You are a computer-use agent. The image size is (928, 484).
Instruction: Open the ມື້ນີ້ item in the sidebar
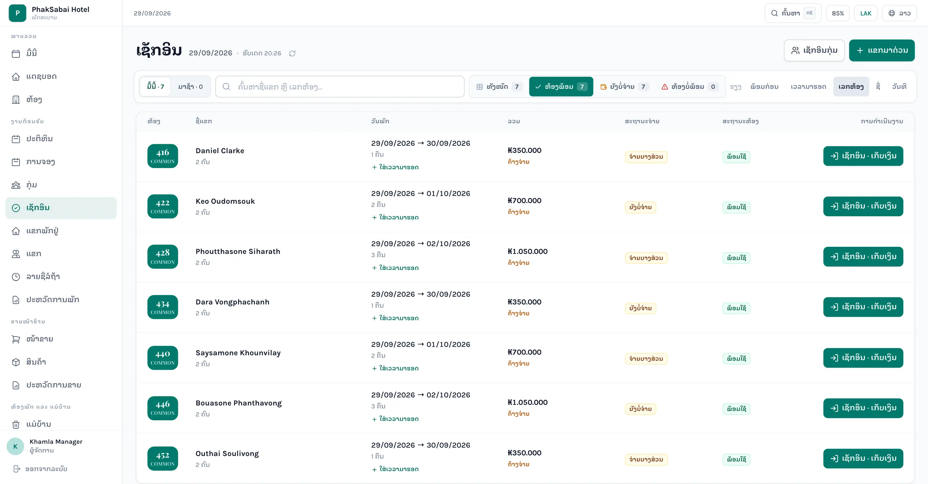[61, 53]
